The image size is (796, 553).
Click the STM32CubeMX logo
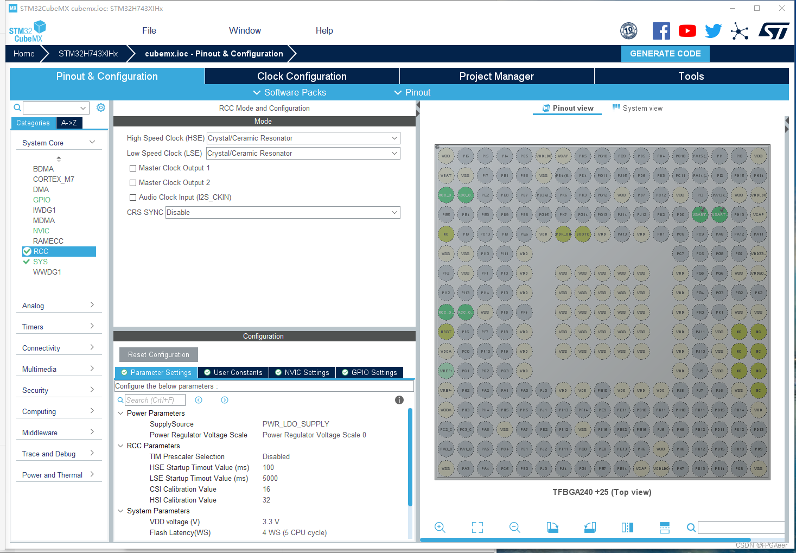point(27,31)
